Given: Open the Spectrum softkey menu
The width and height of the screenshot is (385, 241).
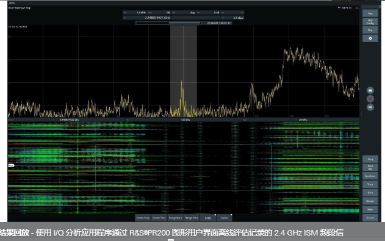Looking at the screenshot, I should (x=370, y=176).
